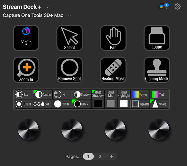Open preferences with the gear icon

(178, 7)
